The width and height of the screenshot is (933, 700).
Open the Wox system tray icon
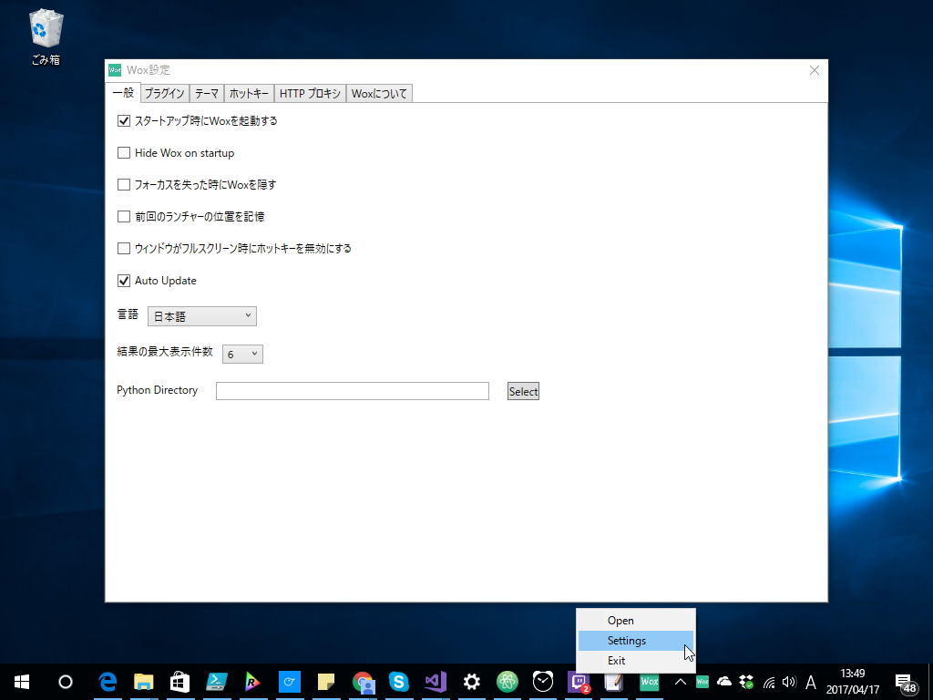pos(702,681)
